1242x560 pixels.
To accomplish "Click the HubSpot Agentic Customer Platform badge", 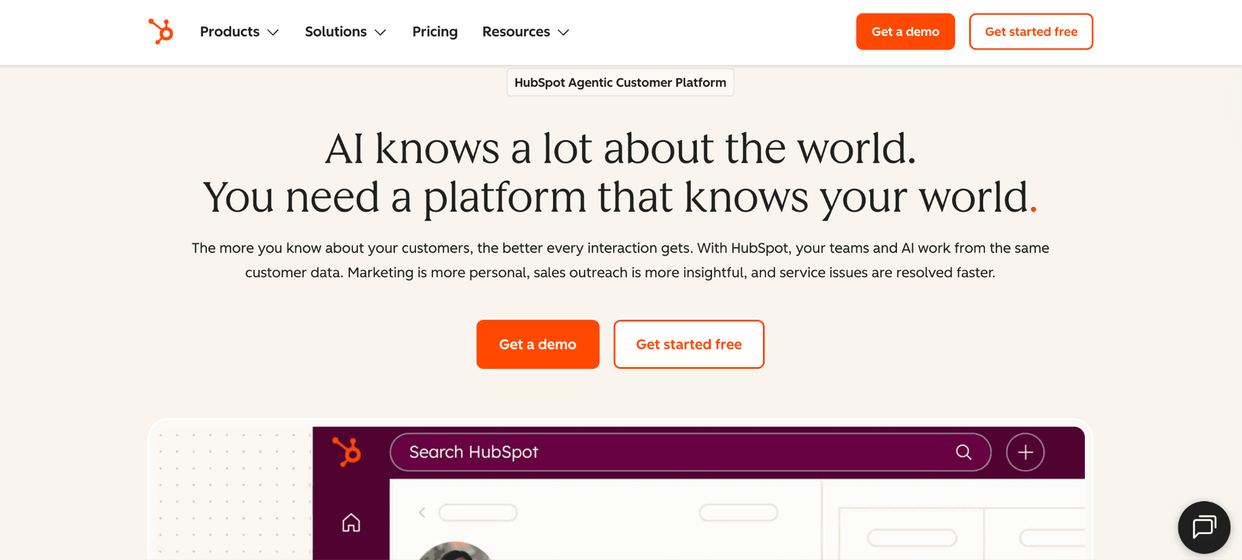I will pos(620,83).
